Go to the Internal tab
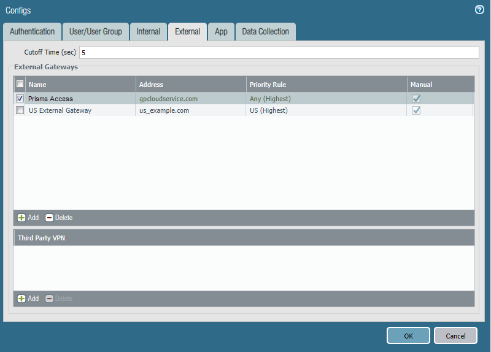 coord(149,32)
